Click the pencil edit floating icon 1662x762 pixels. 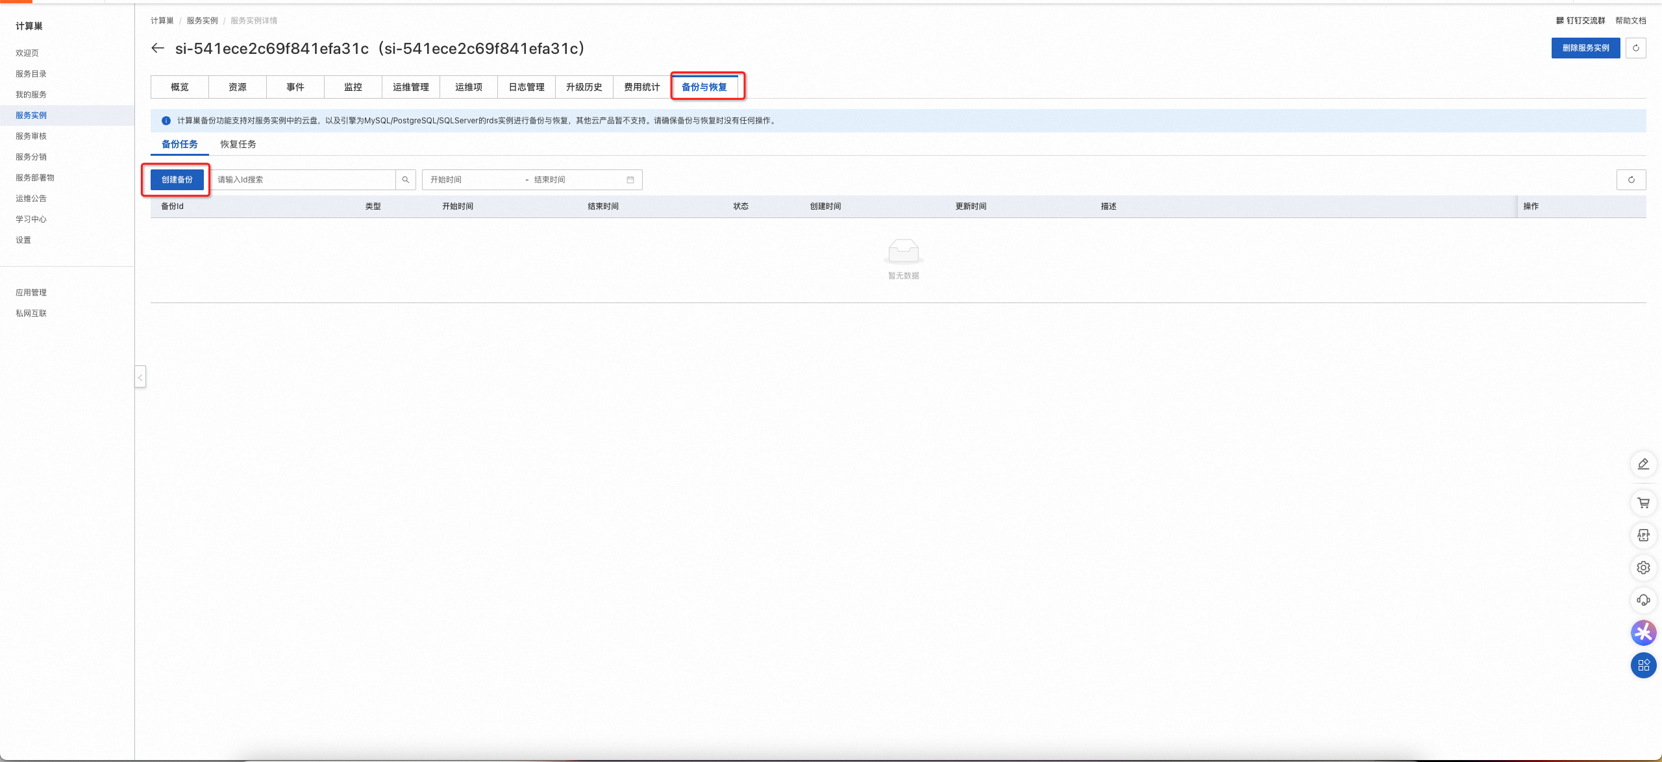[x=1643, y=464]
